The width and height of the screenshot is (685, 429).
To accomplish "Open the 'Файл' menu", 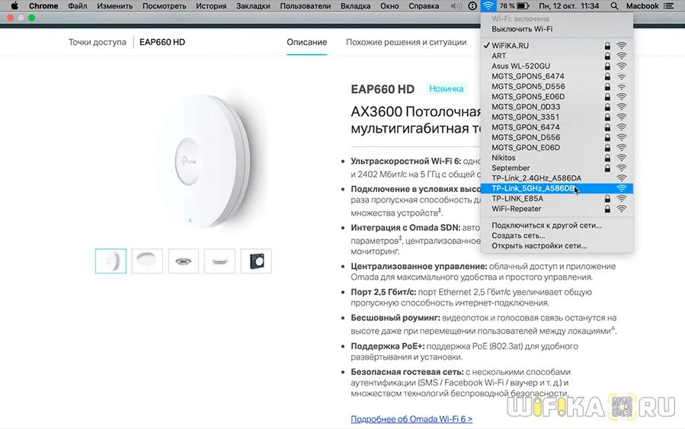I will coord(77,6).
